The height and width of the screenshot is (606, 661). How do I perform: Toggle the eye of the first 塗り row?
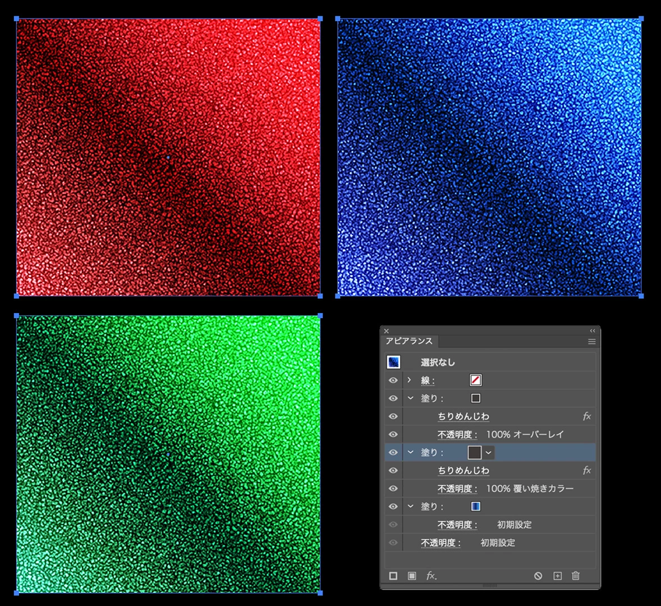(393, 398)
